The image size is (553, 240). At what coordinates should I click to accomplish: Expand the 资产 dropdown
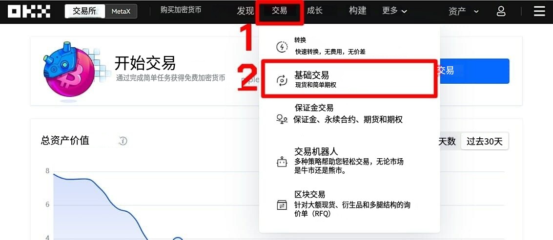(463, 11)
